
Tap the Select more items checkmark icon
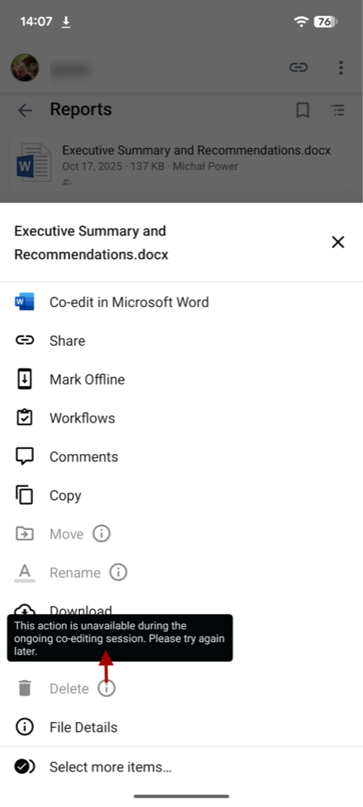(25, 767)
